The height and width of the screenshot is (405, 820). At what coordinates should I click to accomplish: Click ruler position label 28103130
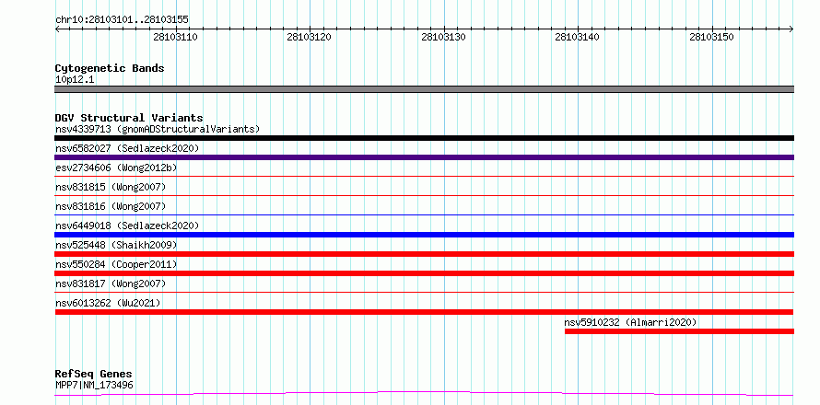(443, 37)
